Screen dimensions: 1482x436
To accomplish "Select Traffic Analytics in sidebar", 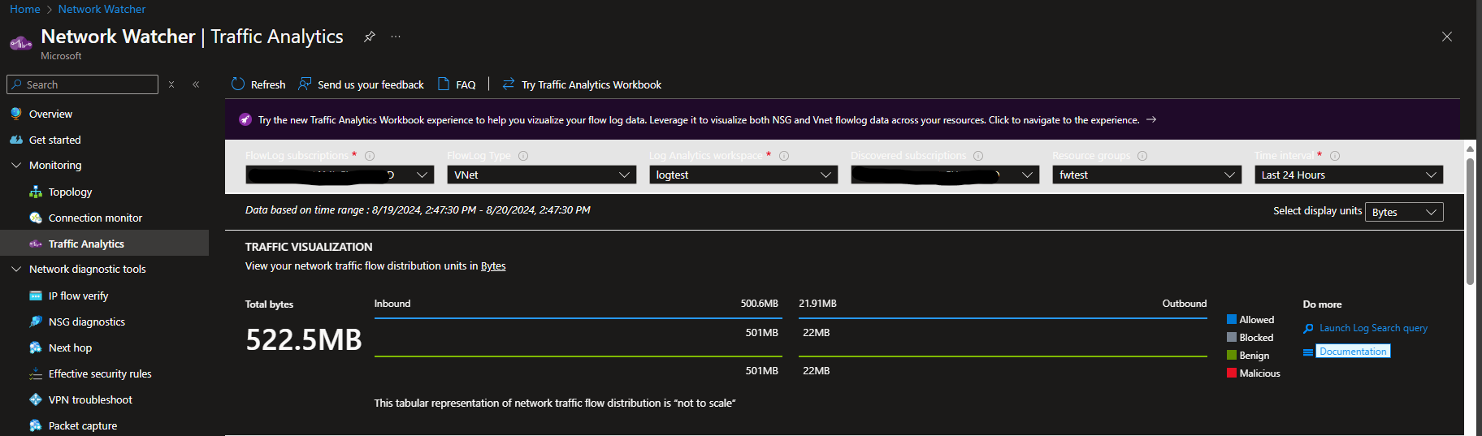I will click(x=86, y=244).
